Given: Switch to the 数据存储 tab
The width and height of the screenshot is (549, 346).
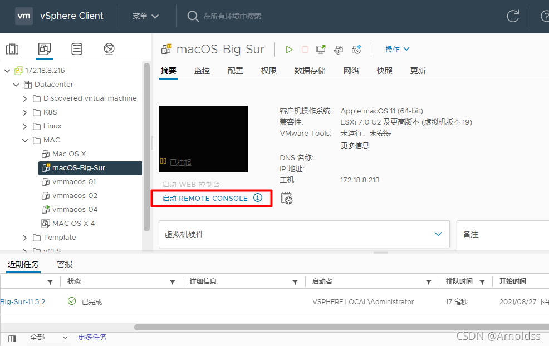Looking at the screenshot, I should click(x=310, y=71).
